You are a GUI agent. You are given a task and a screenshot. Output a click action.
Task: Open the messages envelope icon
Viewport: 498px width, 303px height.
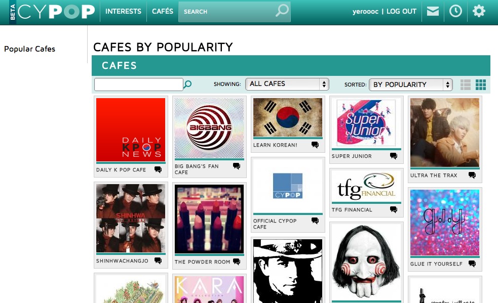tap(433, 12)
